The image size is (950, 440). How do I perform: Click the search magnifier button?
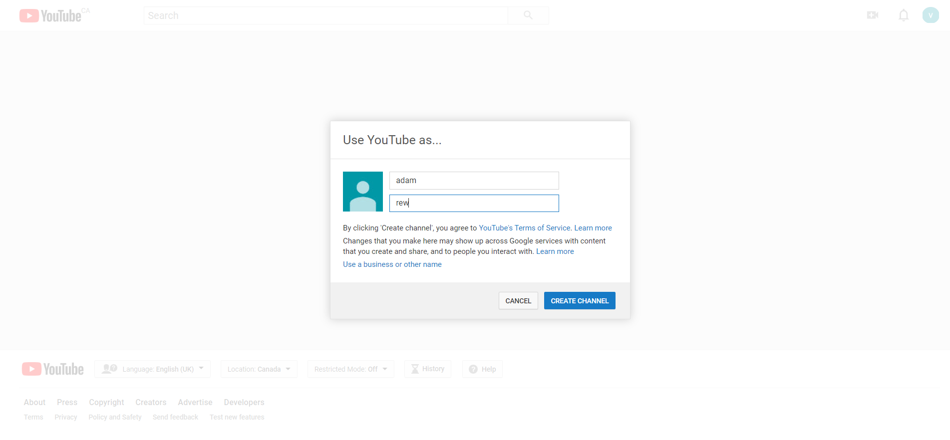point(528,15)
